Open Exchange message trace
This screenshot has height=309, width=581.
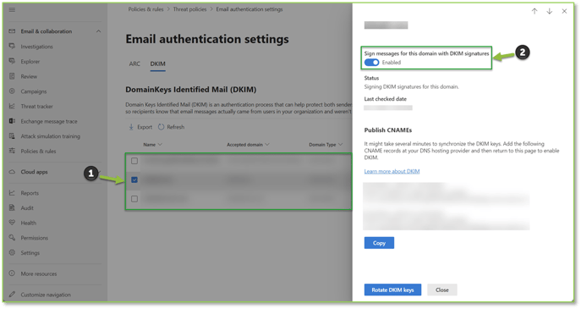[x=49, y=121]
